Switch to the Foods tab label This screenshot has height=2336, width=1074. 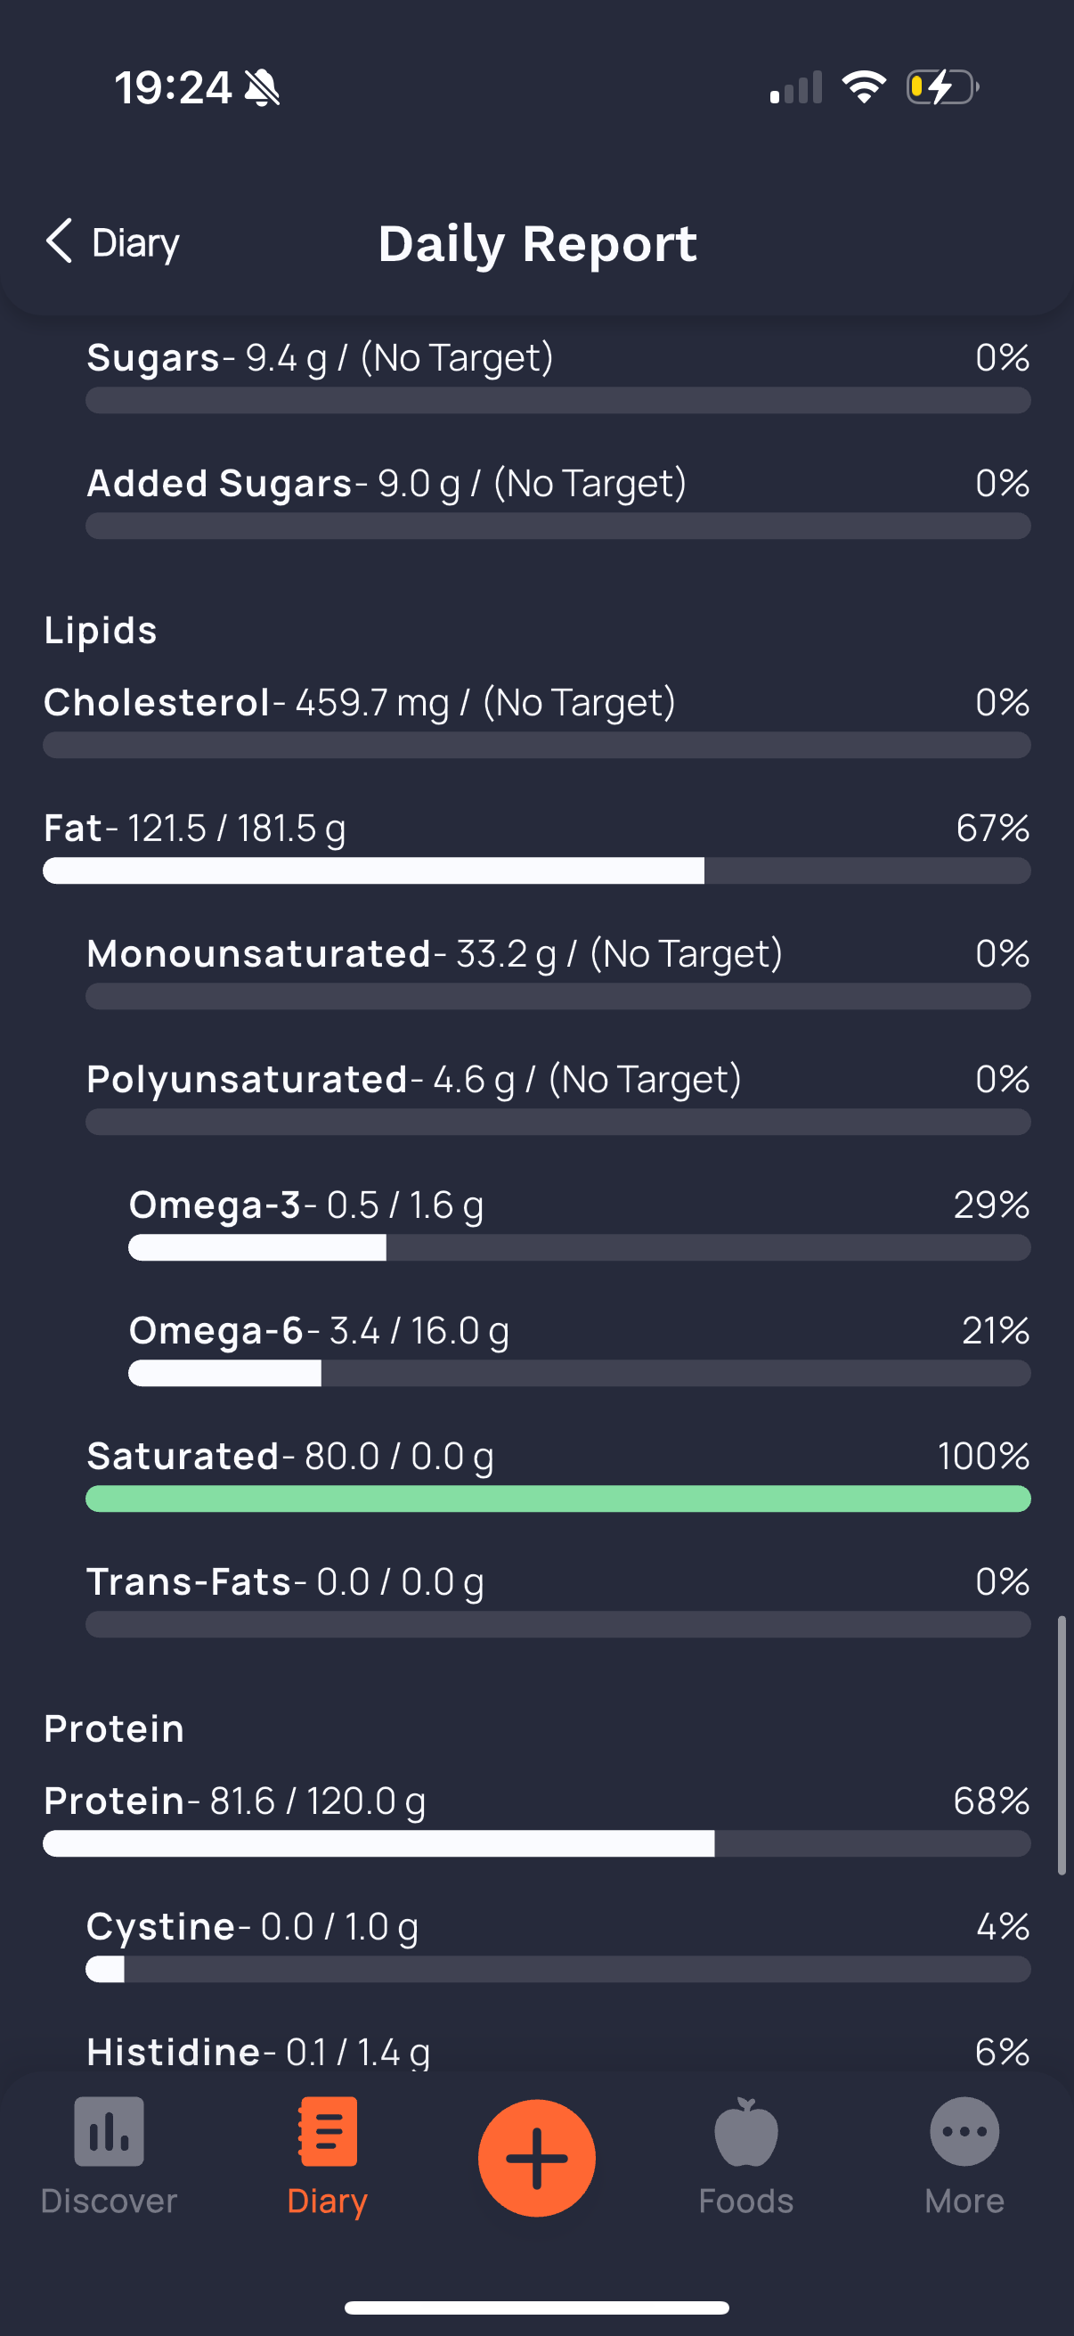(x=746, y=2201)
